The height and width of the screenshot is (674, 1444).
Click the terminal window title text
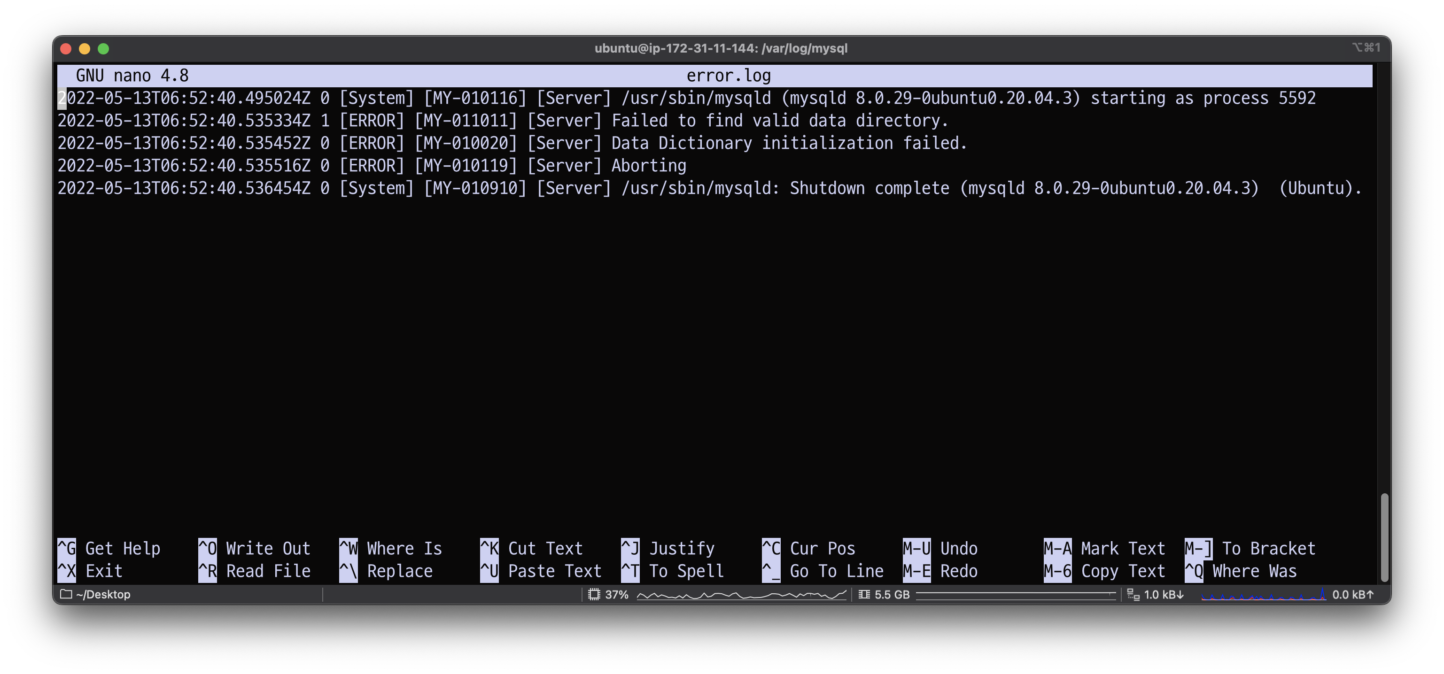point(721,48)
